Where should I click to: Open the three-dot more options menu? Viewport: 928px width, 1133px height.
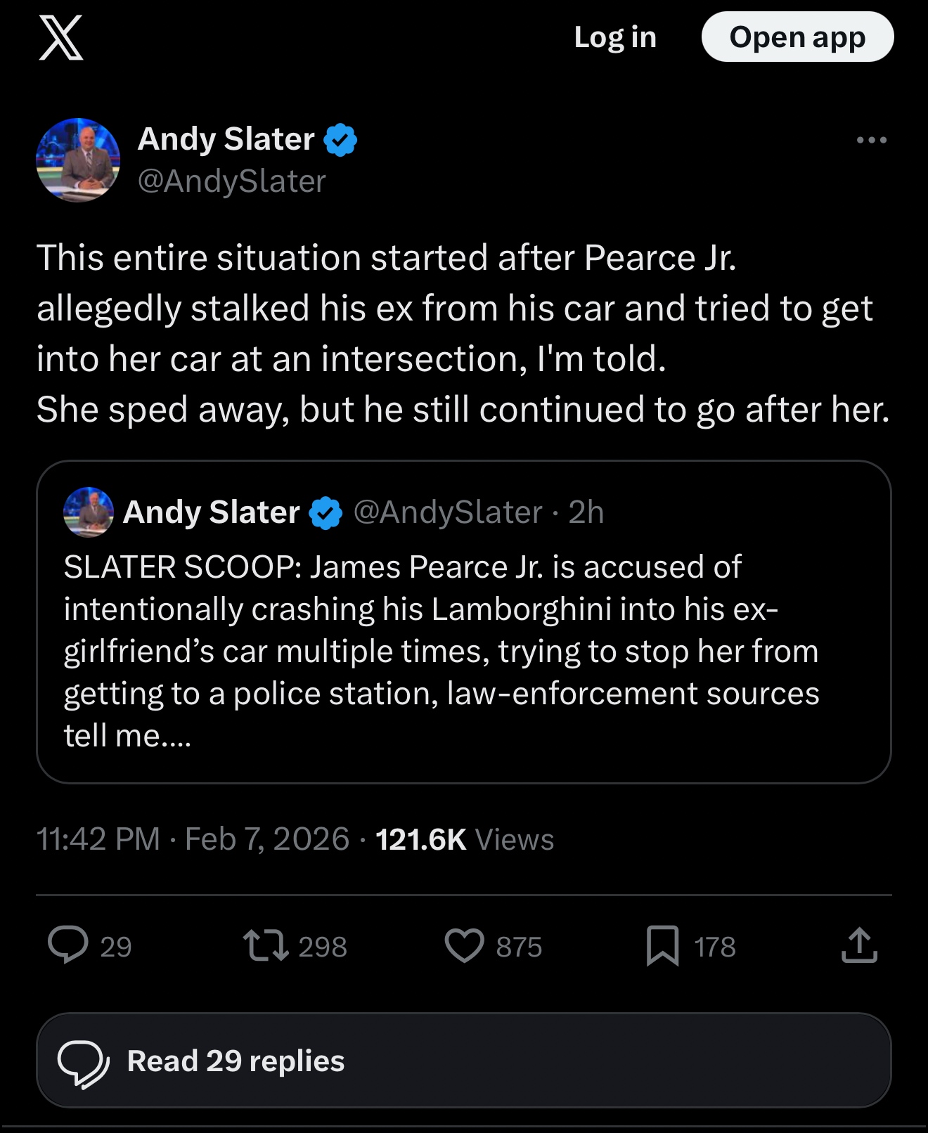point(871,141)
